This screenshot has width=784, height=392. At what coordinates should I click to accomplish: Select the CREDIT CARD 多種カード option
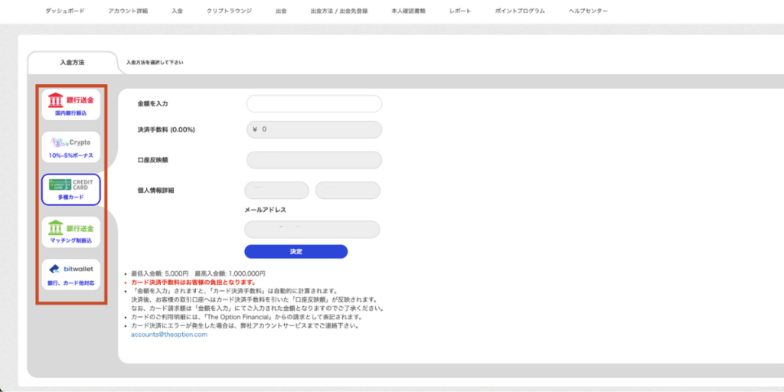coord(70,190)
